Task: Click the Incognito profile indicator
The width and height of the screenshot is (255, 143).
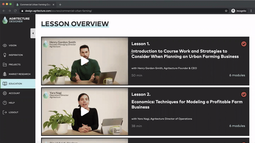Action: [239, 11]
